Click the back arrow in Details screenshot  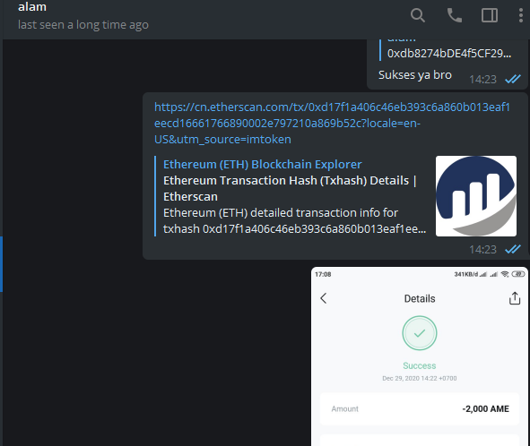click(324, 298)
